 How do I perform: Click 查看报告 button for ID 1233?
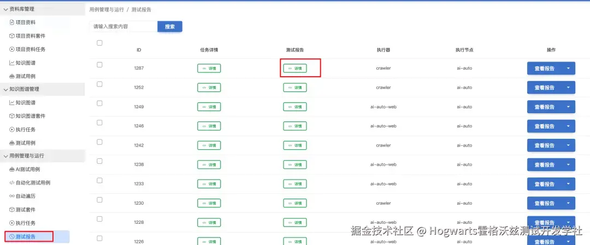545,184
